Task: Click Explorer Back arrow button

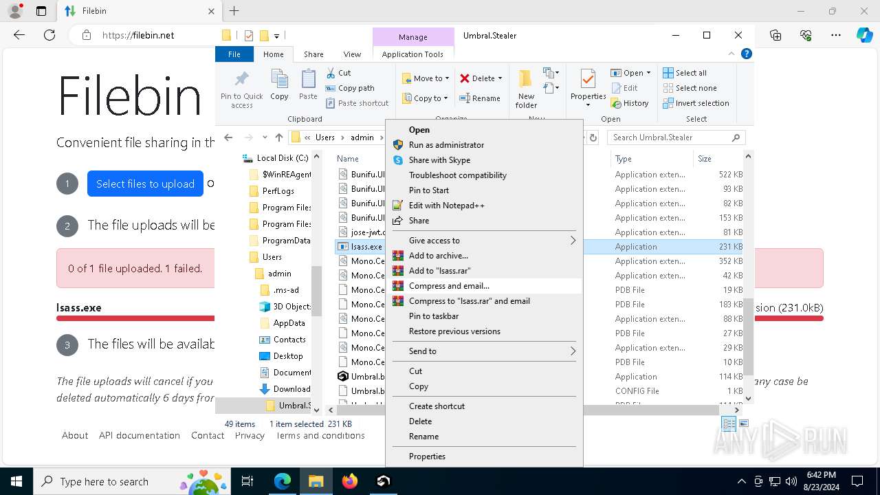Action: [x=228, y=137]
